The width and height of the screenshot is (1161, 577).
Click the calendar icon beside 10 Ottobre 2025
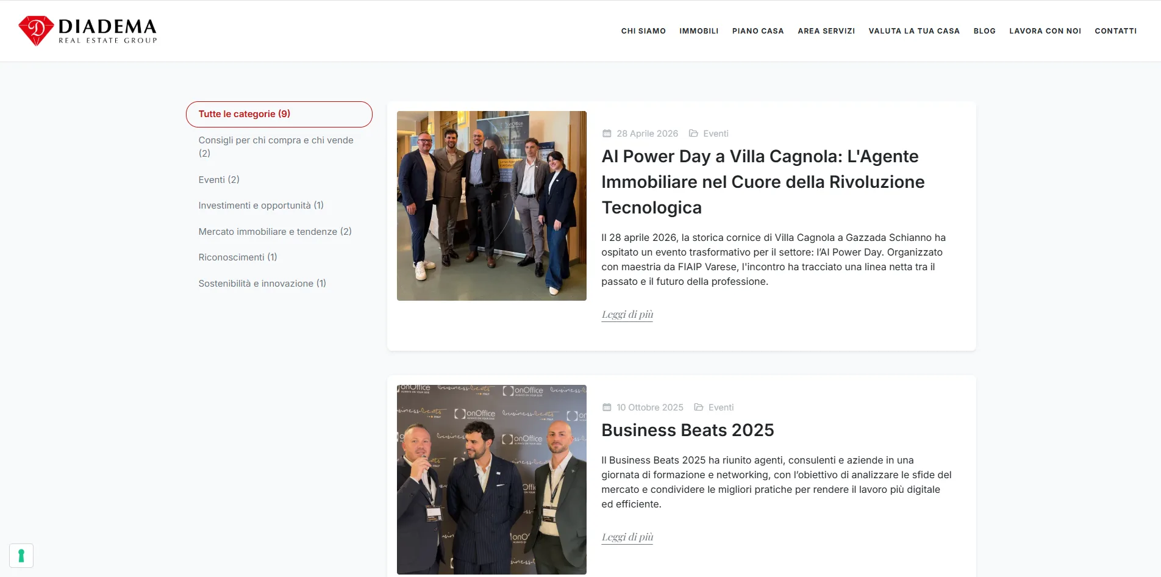pos(607,407)
